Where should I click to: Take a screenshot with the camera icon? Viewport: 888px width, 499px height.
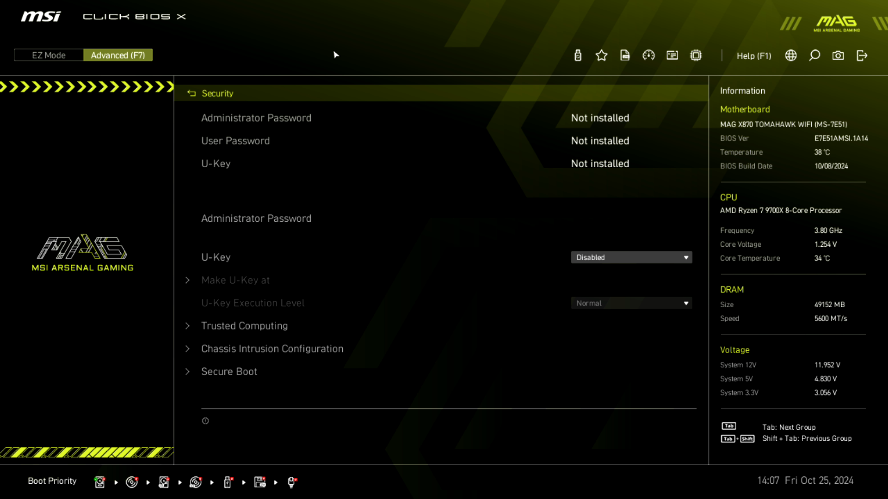point(838,55)
